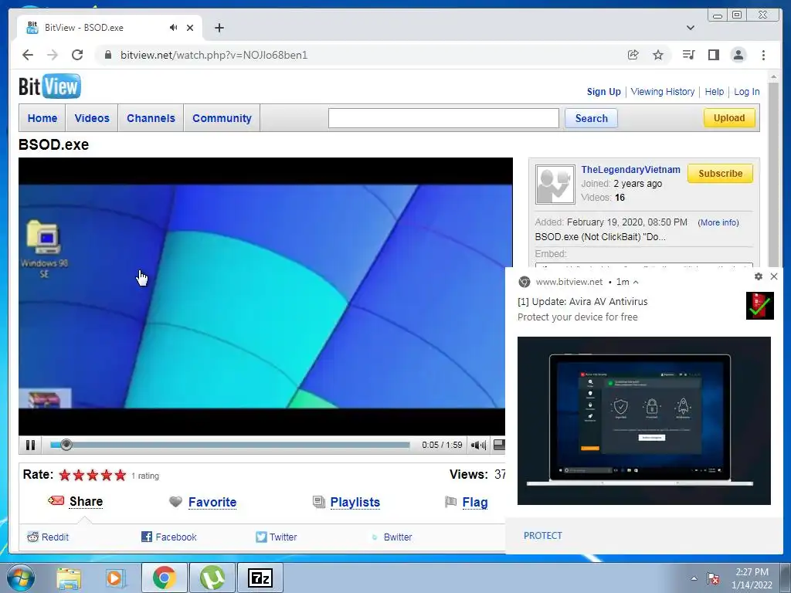Open notification settings gear
The height and width of the screenshot is (593, 791).
[x=759, y=276]
